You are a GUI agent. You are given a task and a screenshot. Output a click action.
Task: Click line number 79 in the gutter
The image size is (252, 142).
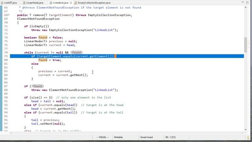click(x=6, y=56)
